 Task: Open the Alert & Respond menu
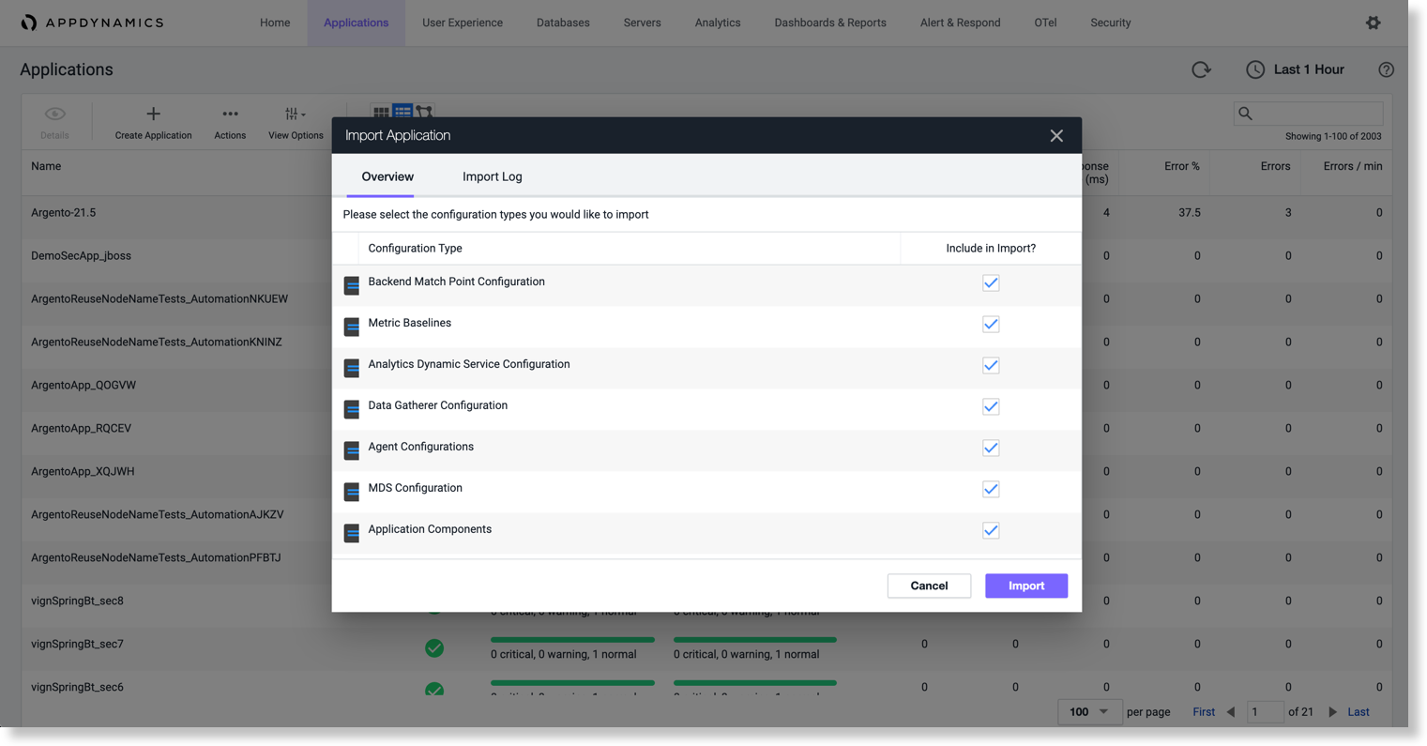[960, 23]
